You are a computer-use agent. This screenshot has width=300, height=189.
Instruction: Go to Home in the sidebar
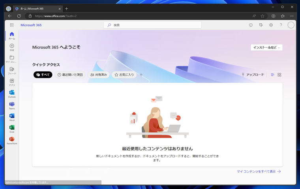[x=12, y=36]
